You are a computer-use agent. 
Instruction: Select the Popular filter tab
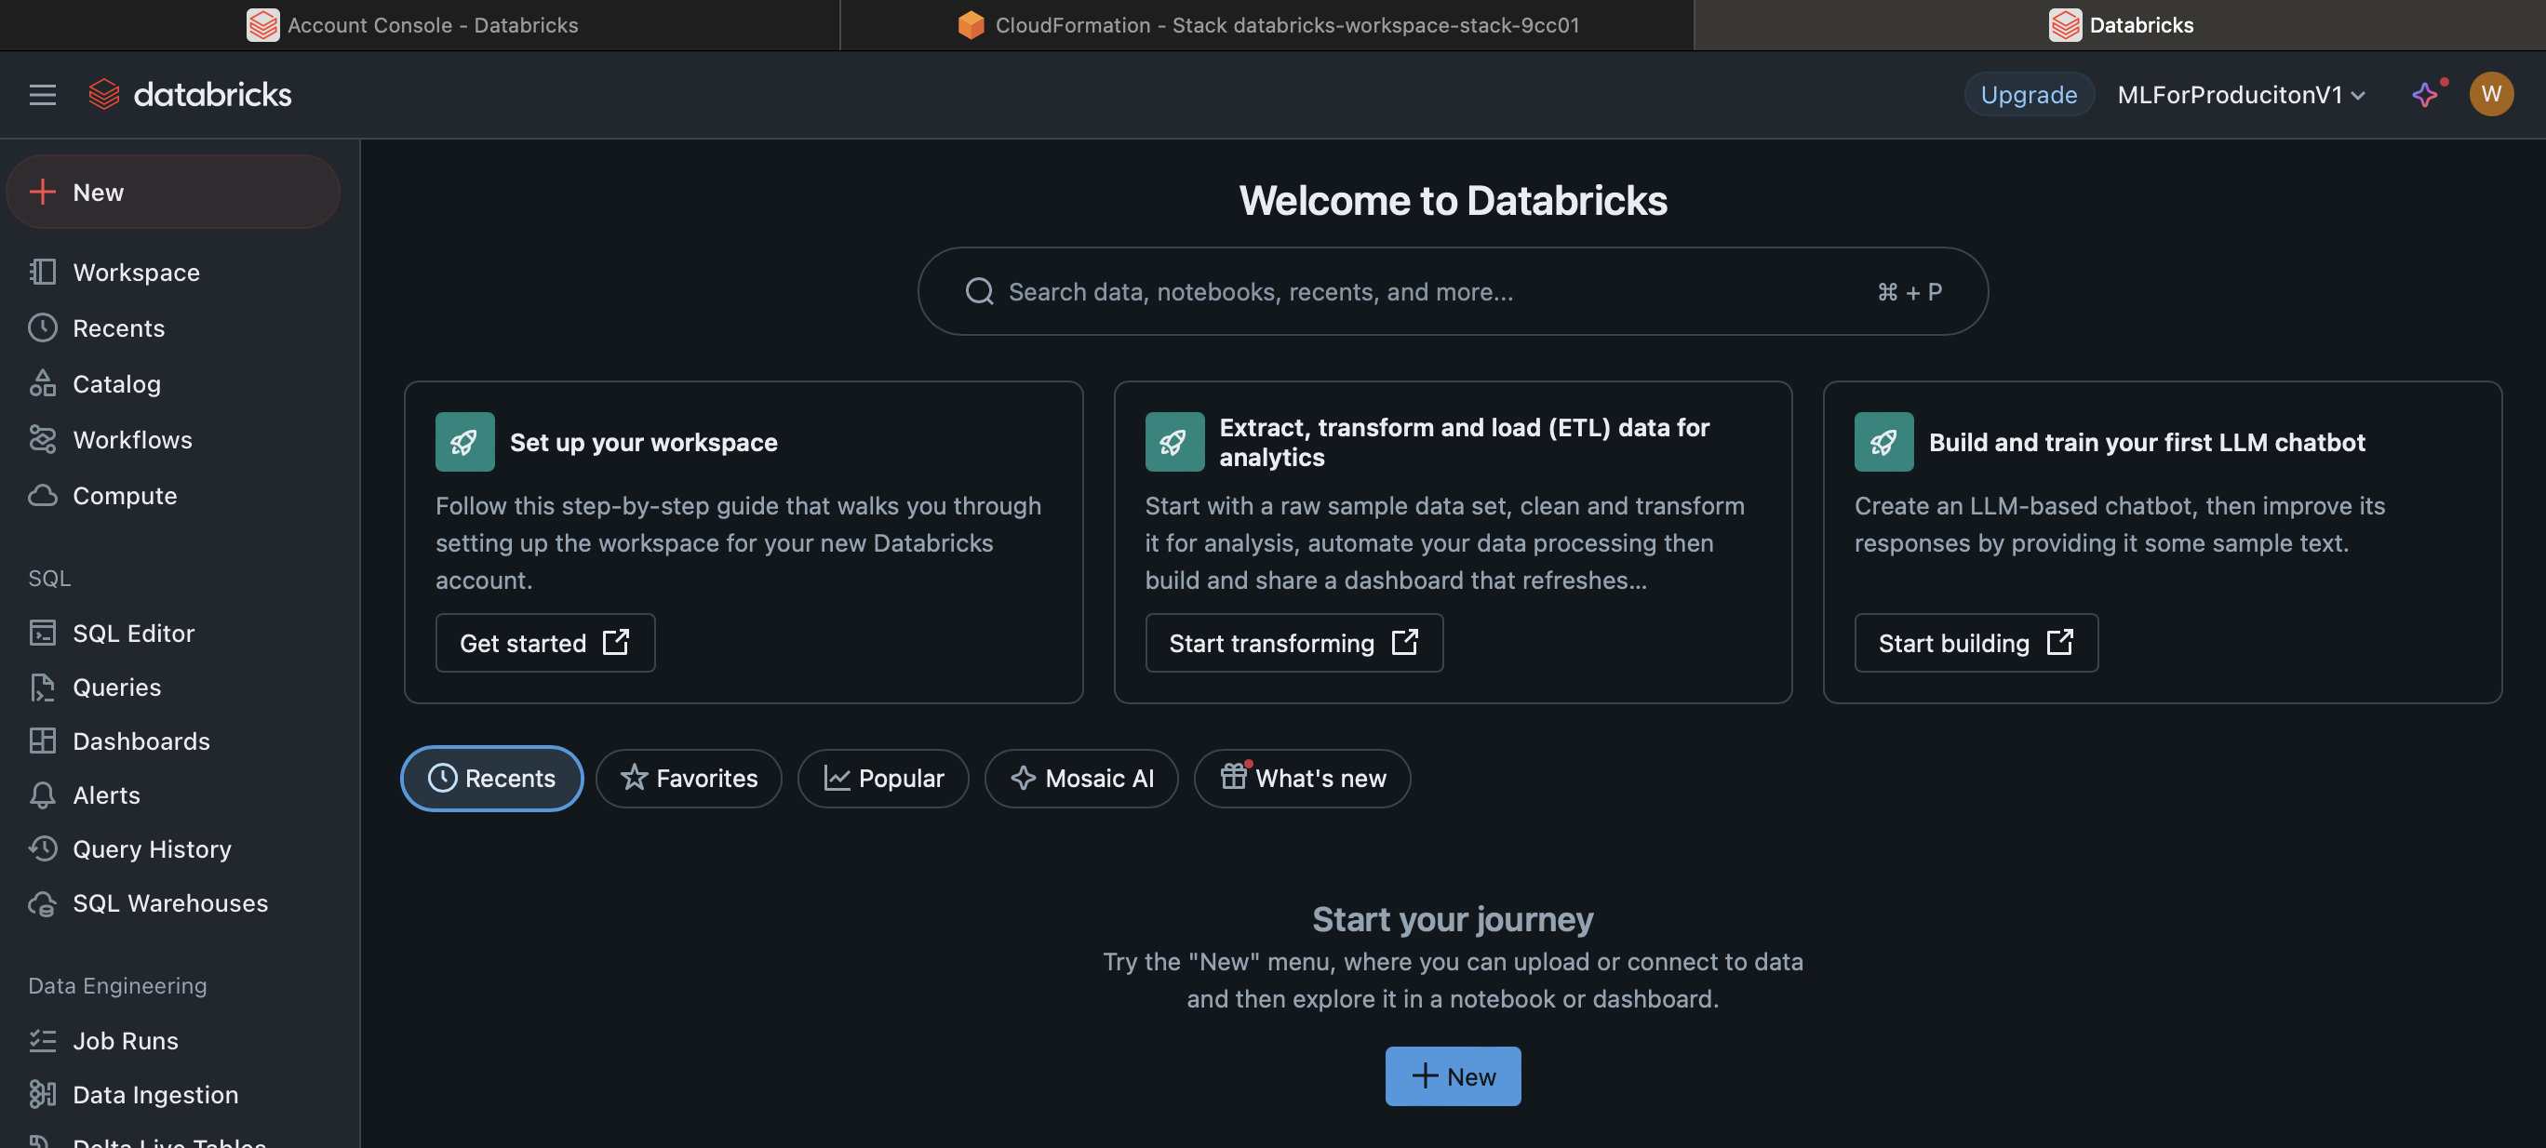click(x=882, y=779)
